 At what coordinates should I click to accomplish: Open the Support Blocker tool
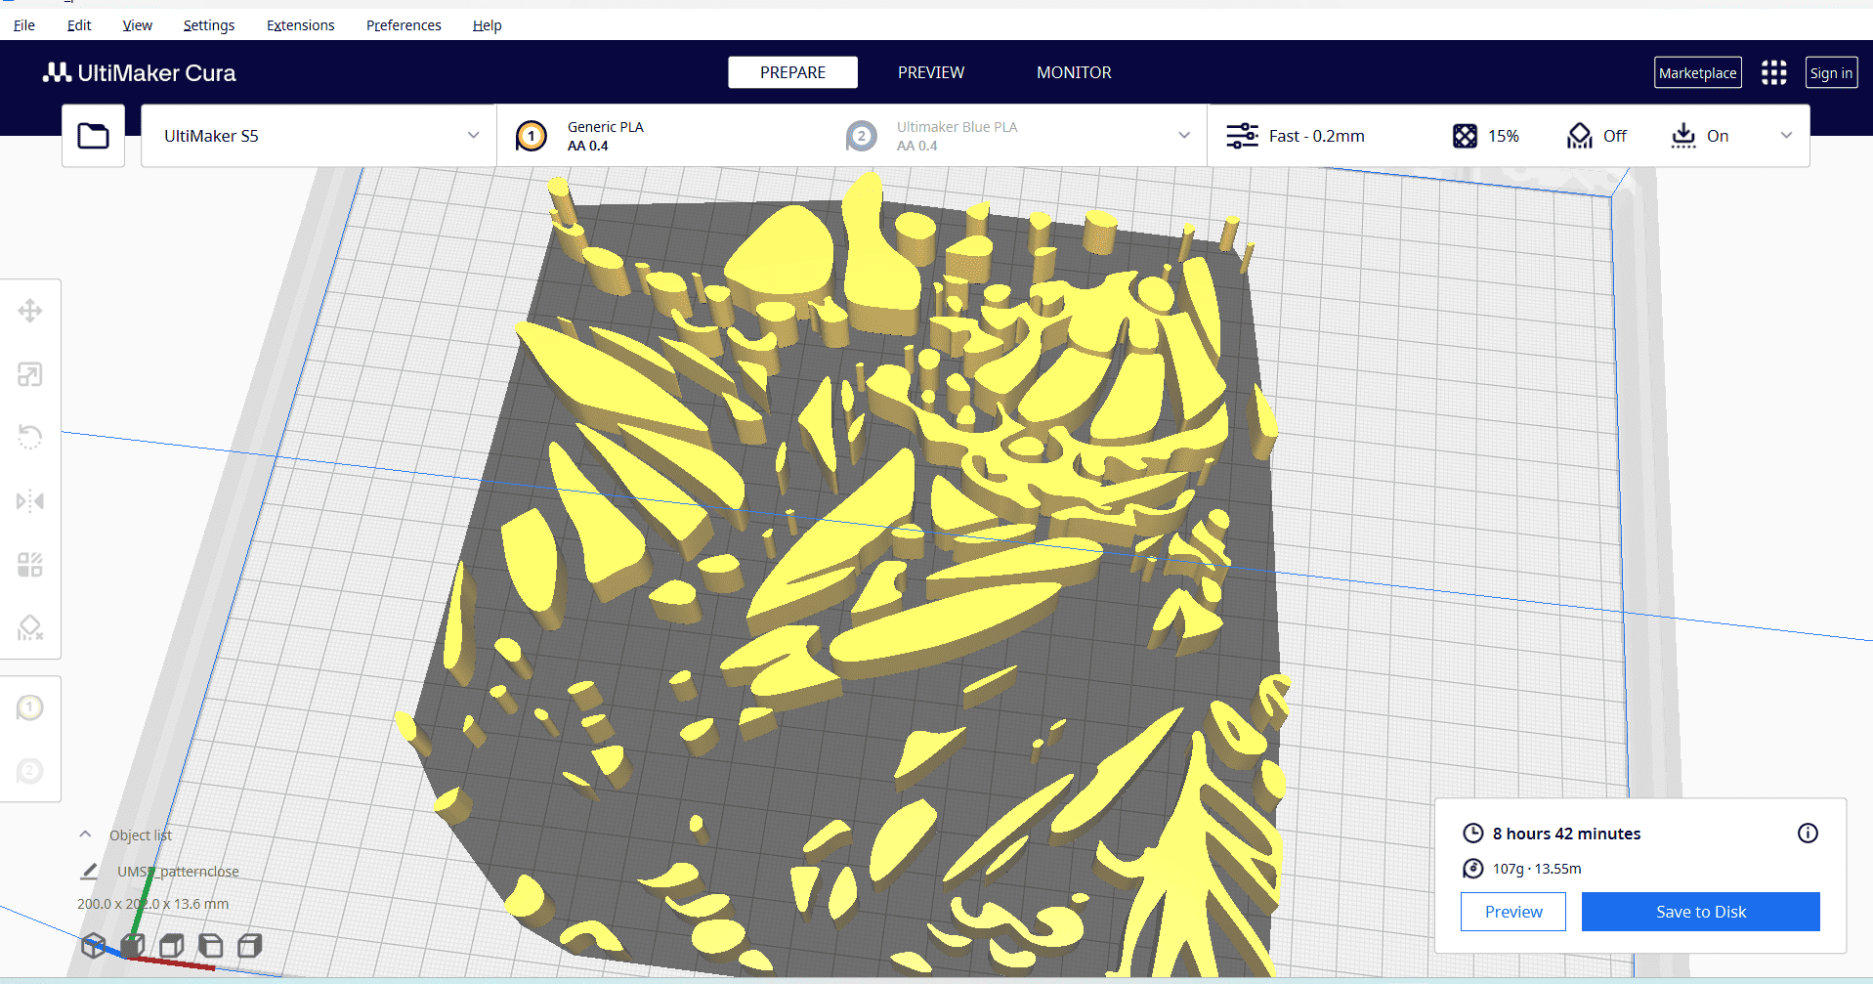pos(30,627)
